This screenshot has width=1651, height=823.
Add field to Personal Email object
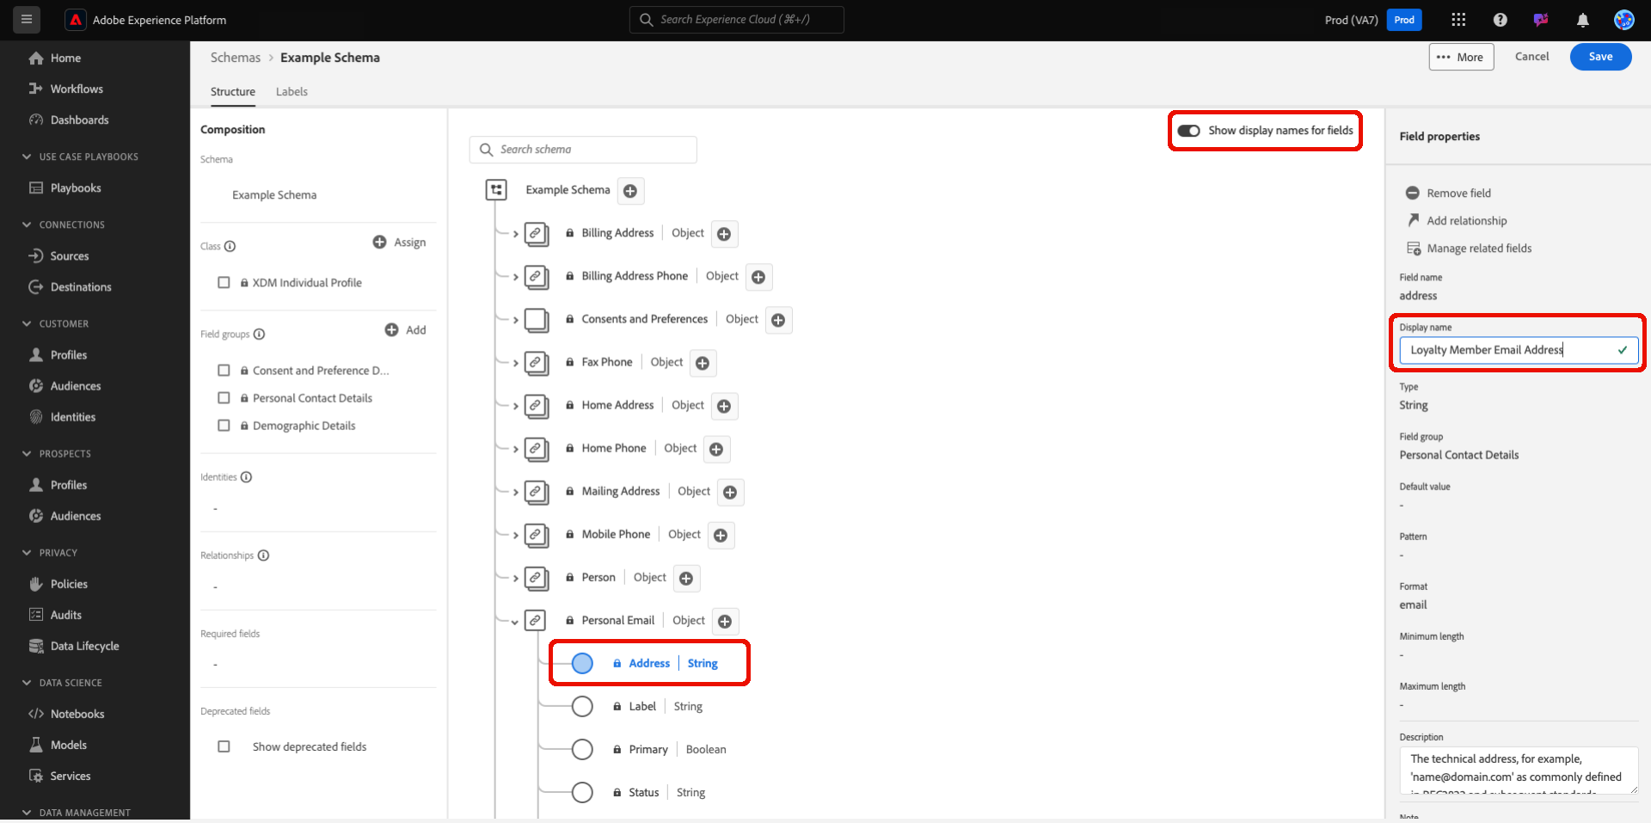[725, 621]
